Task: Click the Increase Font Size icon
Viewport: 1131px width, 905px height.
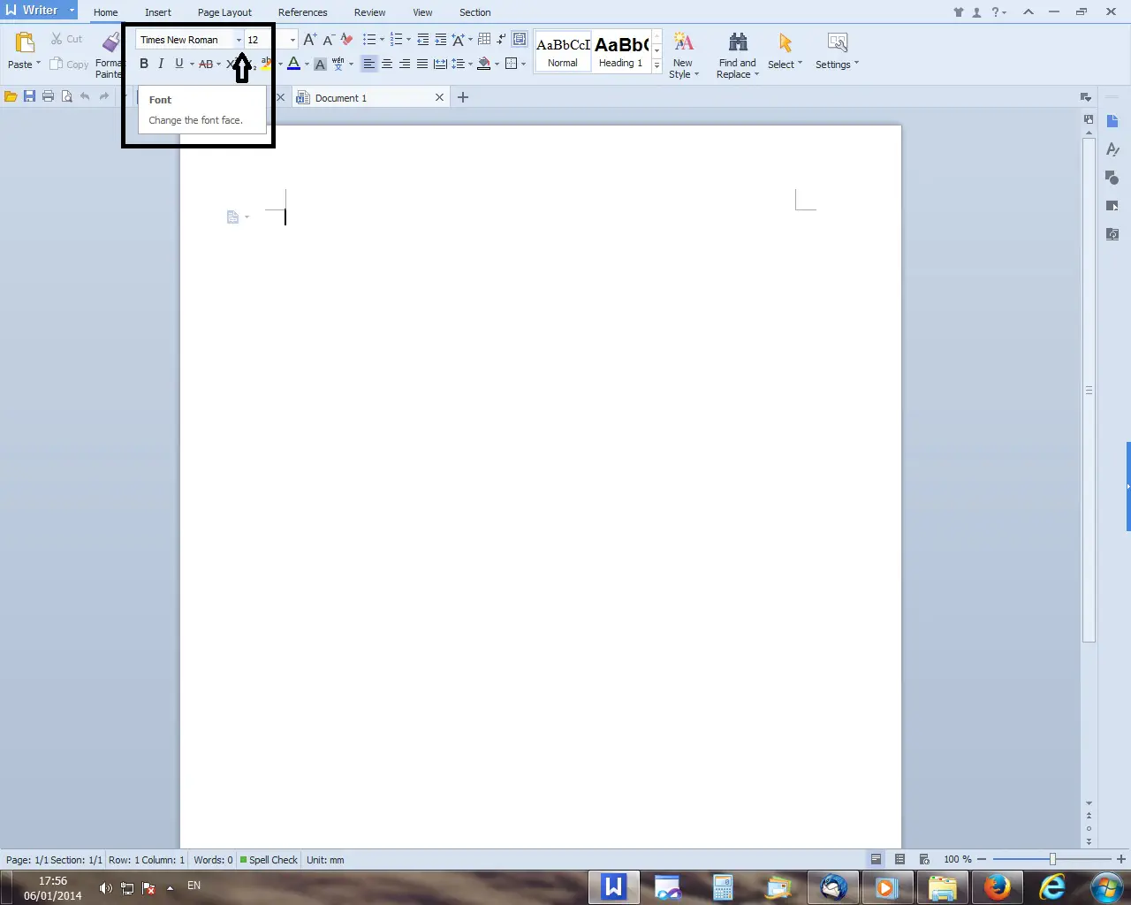Action: (309, 40)
